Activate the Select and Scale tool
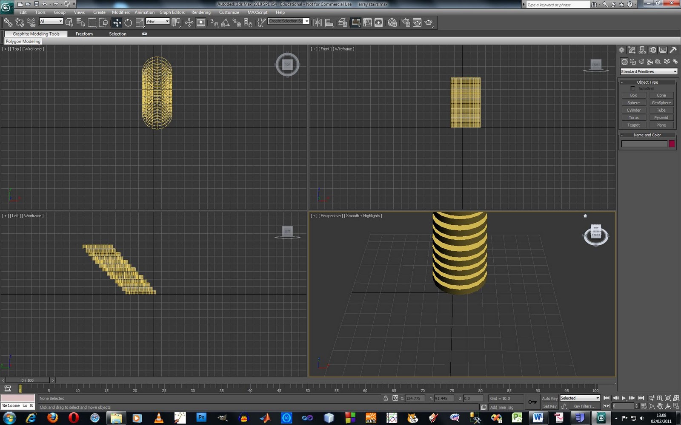 click(x=140, y=23)
